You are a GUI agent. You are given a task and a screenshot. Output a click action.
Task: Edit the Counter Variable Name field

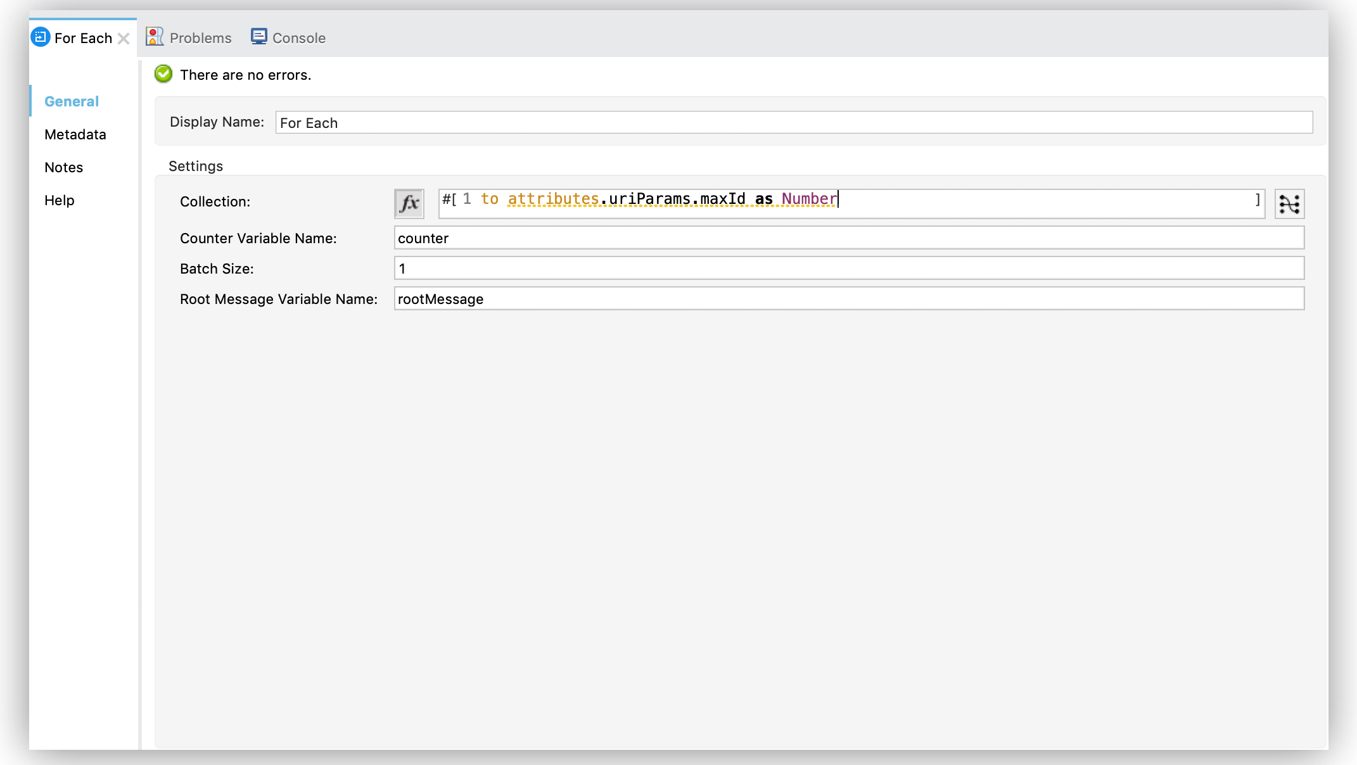(x=848, y=237)
